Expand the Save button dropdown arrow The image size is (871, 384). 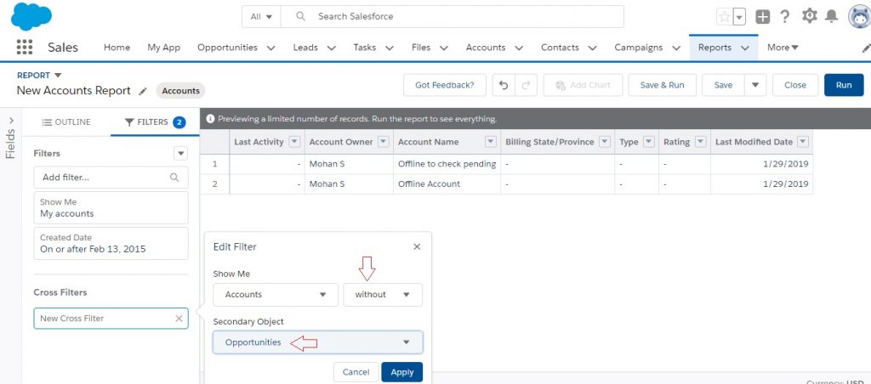point(755,85)
